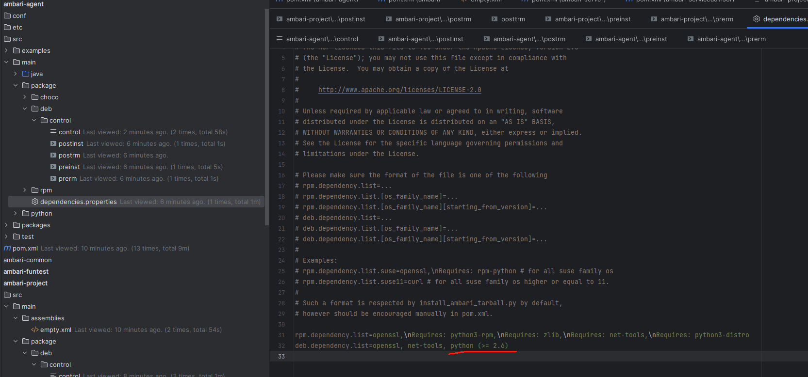Collapse the deb folder under ambari-agent
The width and height of the screenshot is (808, 377).
(x=25, y=109)
